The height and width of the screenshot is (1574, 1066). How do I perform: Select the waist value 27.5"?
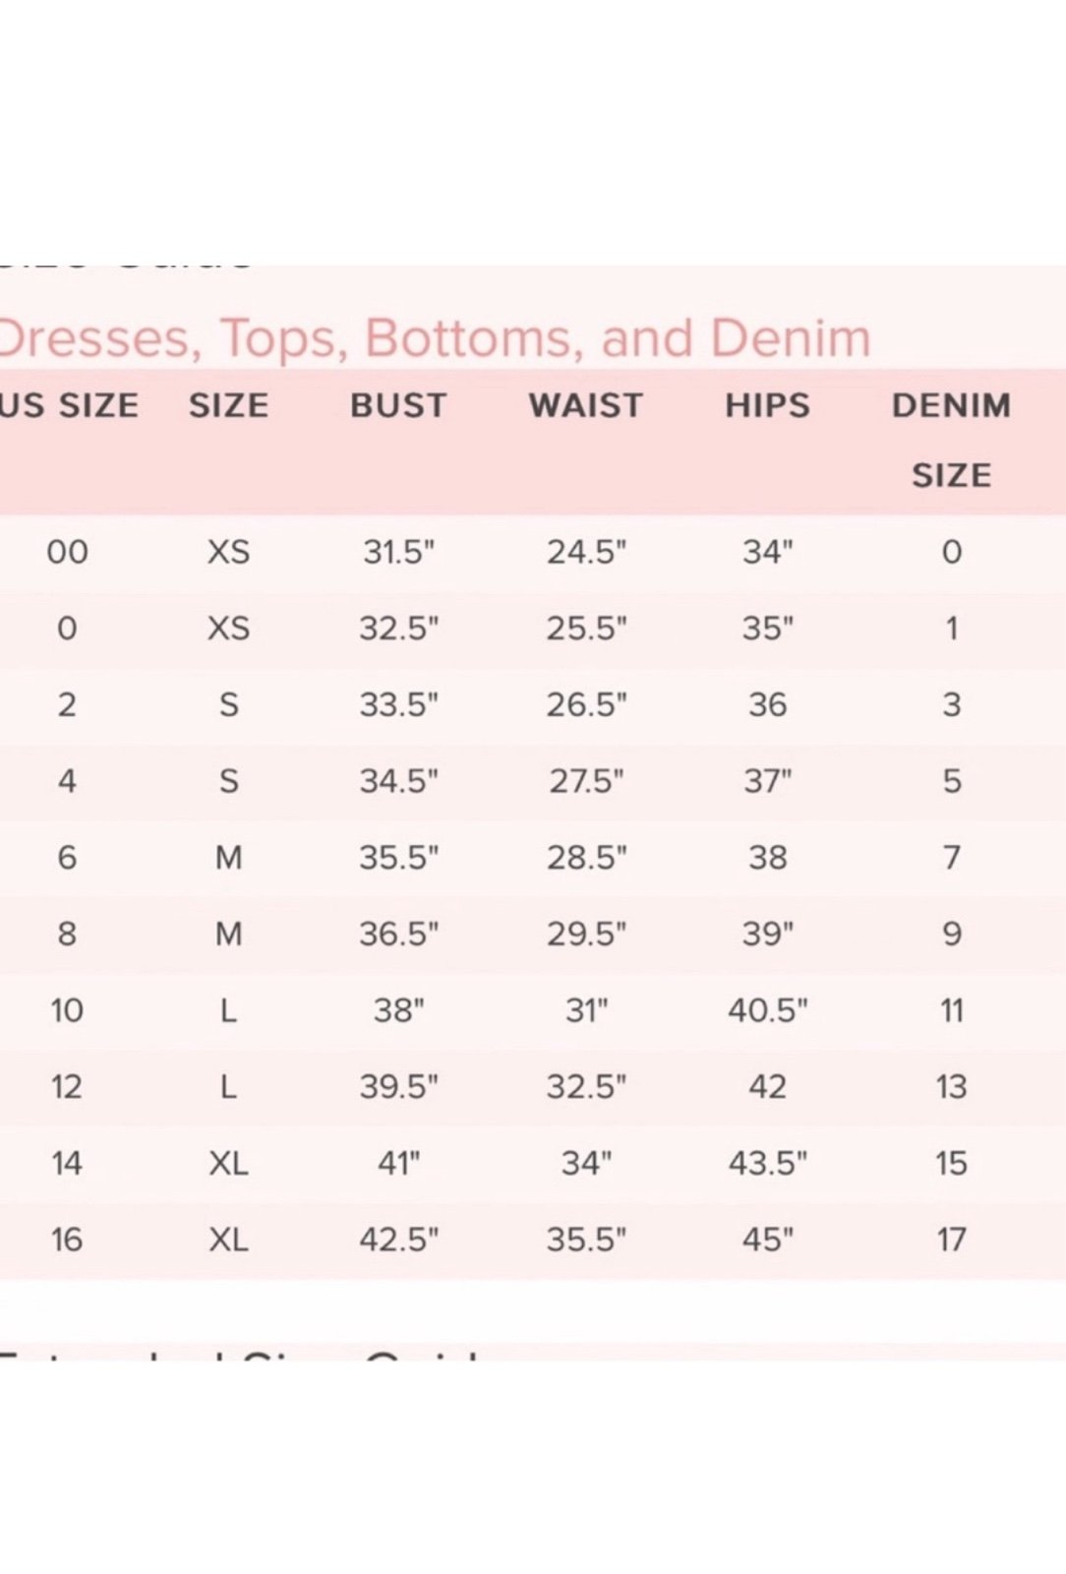586,781
